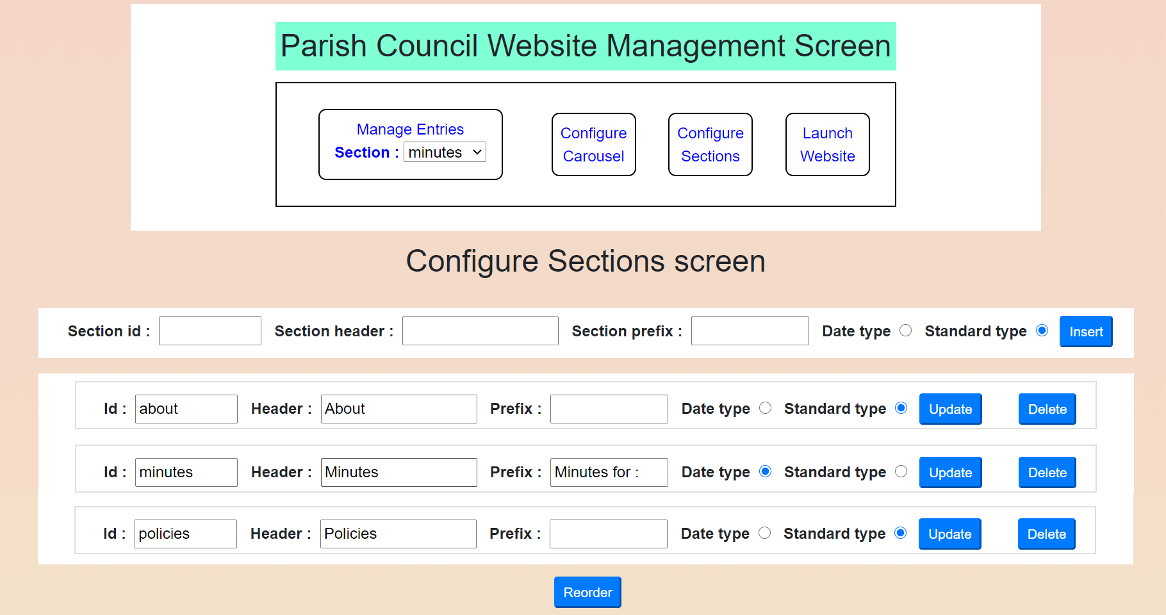Click the Parish Council Website Management Screen title
This screenshot has width=1166, height=615.
tap(586, 46)
